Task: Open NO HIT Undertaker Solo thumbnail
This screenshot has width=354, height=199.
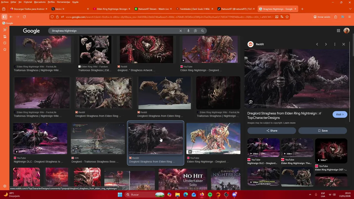Action: [x=183, y=179]
